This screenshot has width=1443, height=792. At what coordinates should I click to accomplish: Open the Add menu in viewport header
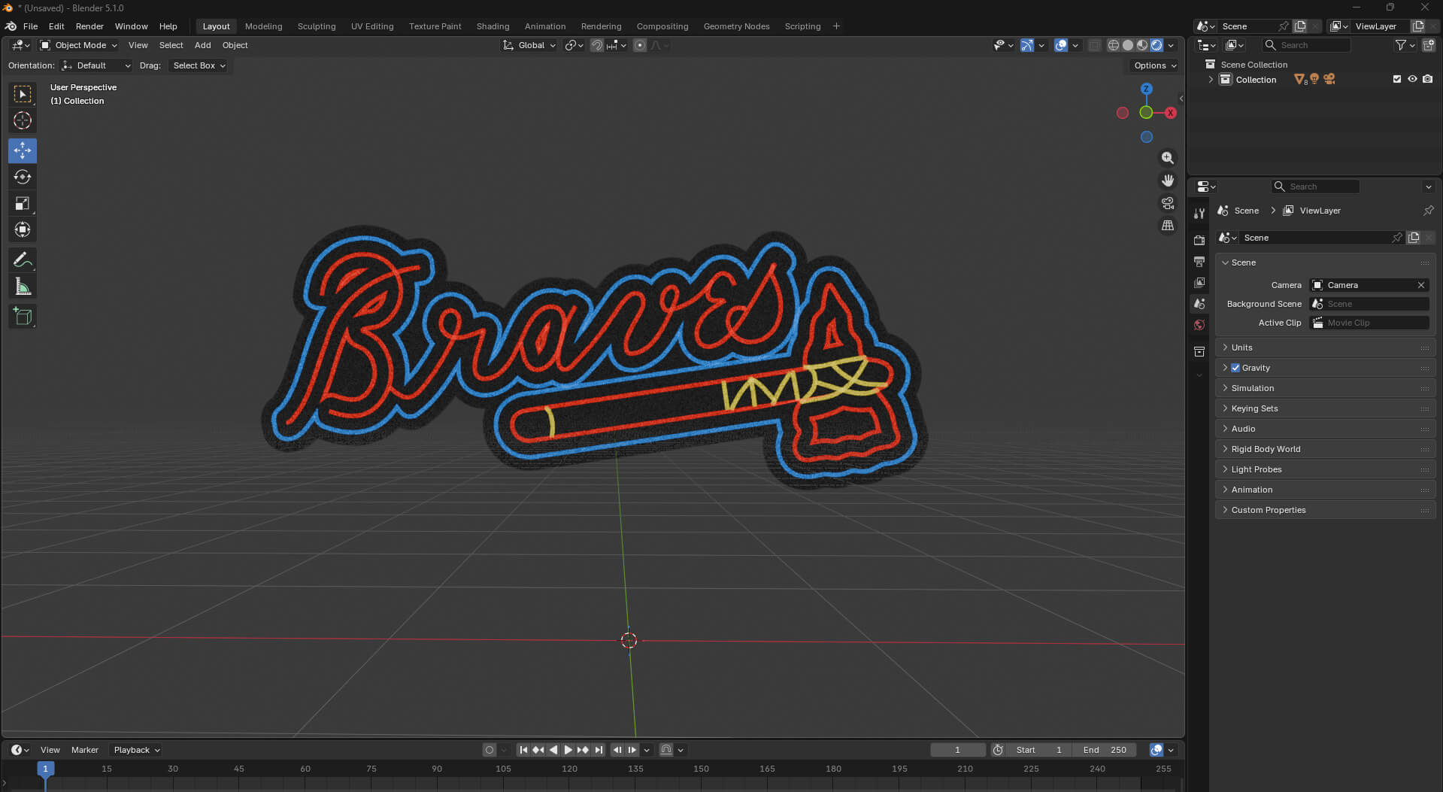point(203,45)
